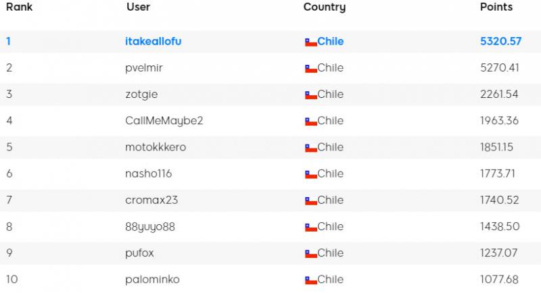Open the pvelmir username

144,68
